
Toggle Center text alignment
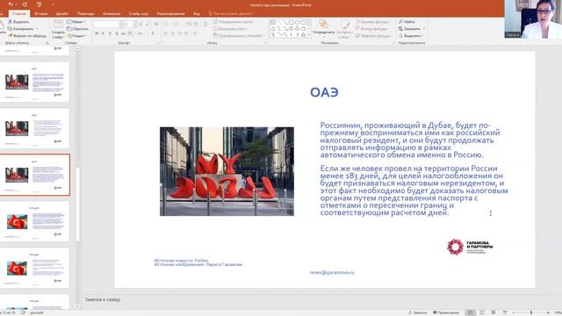pos(172,33)
